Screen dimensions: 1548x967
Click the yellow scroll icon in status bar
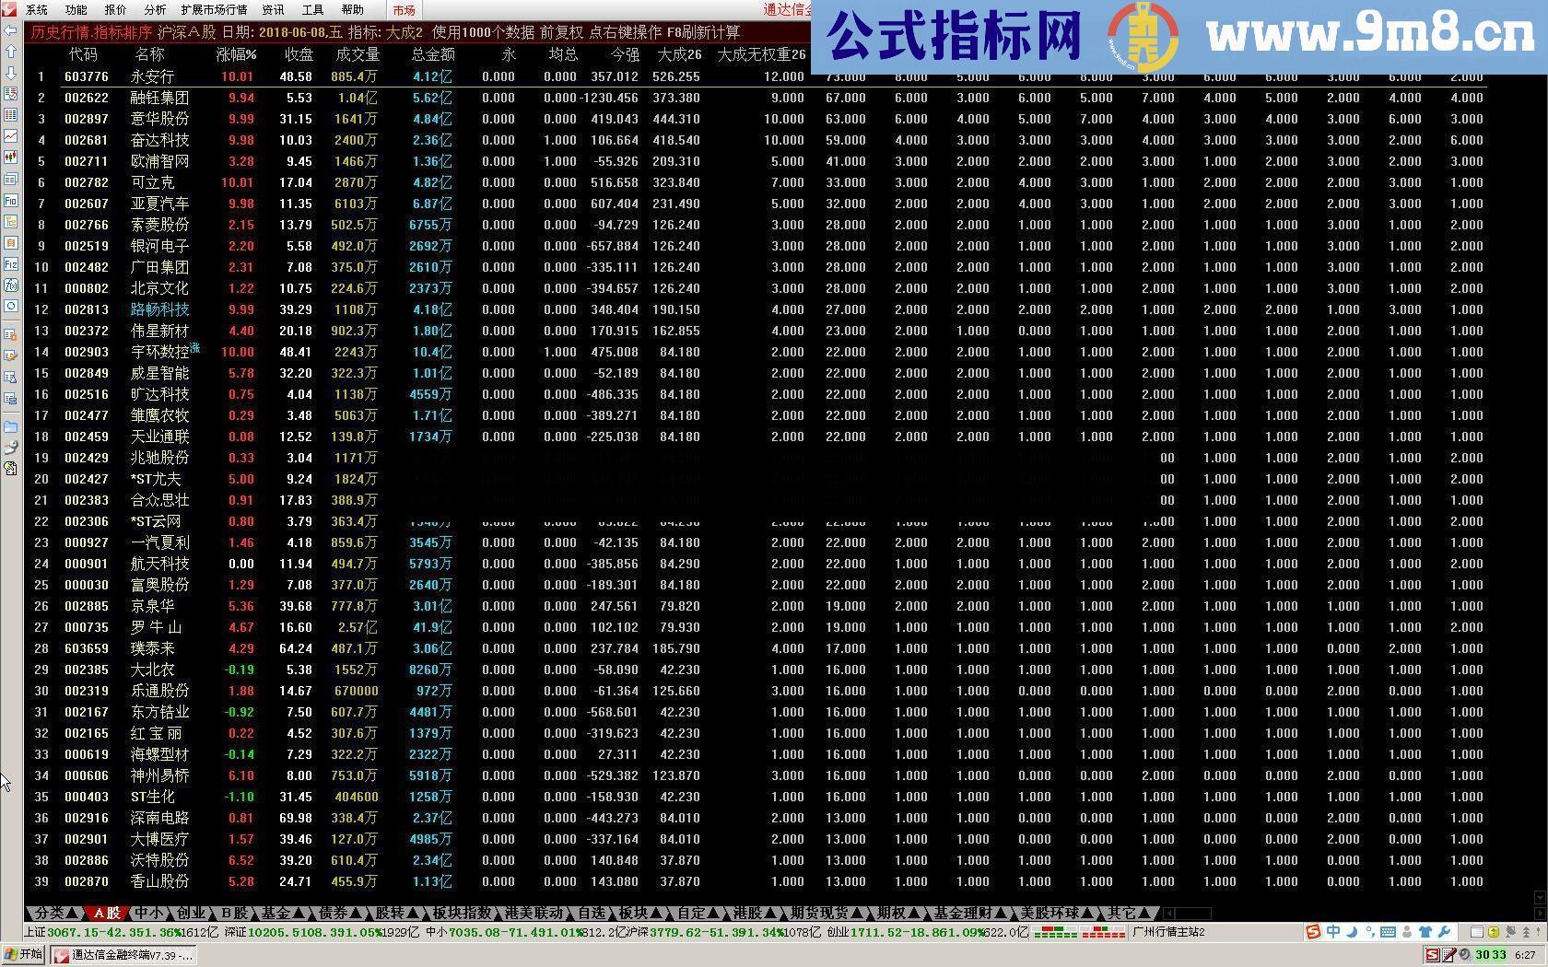1493,932
